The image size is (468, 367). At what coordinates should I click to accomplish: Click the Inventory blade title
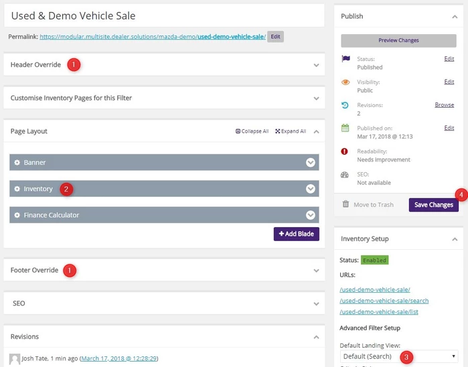point(38,189)
